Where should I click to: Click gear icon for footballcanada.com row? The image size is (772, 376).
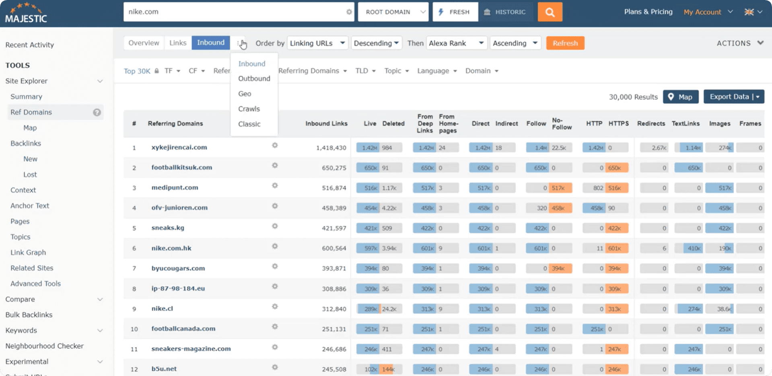[275, 327]
